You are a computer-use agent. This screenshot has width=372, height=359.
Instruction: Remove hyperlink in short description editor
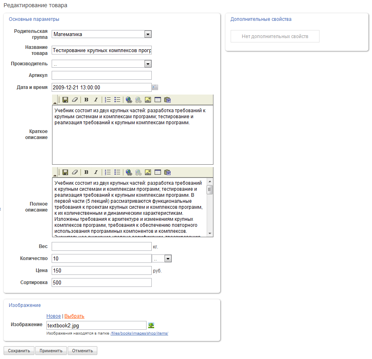[138, 100]
